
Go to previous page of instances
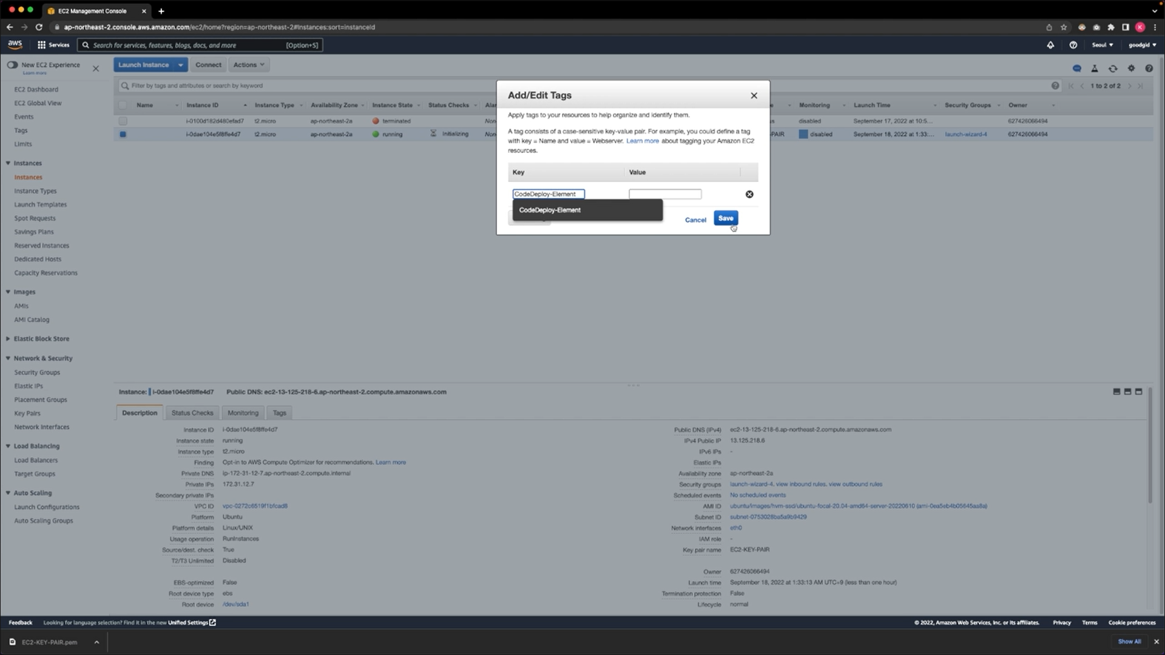tap(1082, 86)
